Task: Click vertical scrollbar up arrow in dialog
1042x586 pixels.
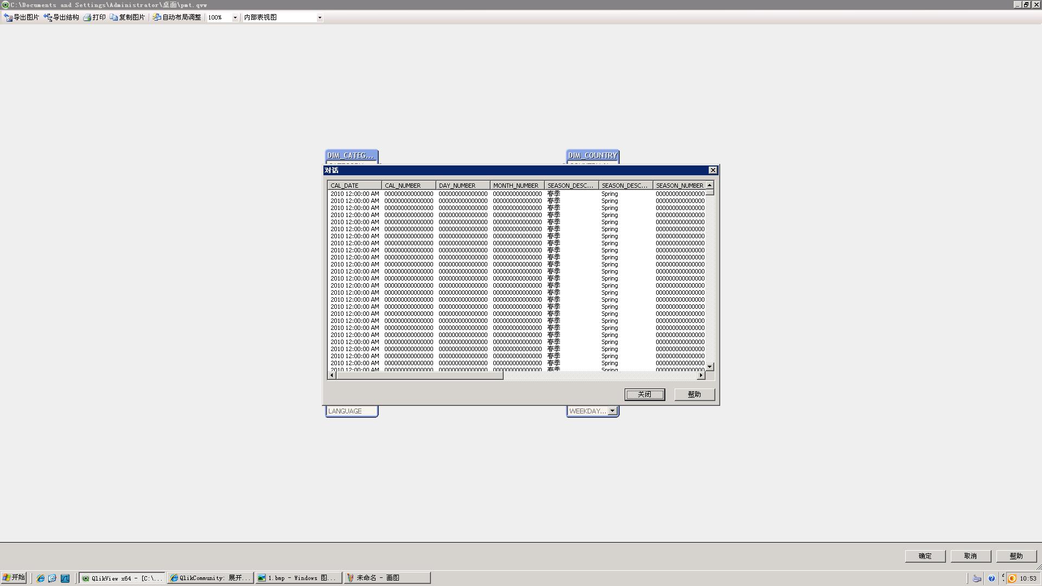Action: click(709, 186)
